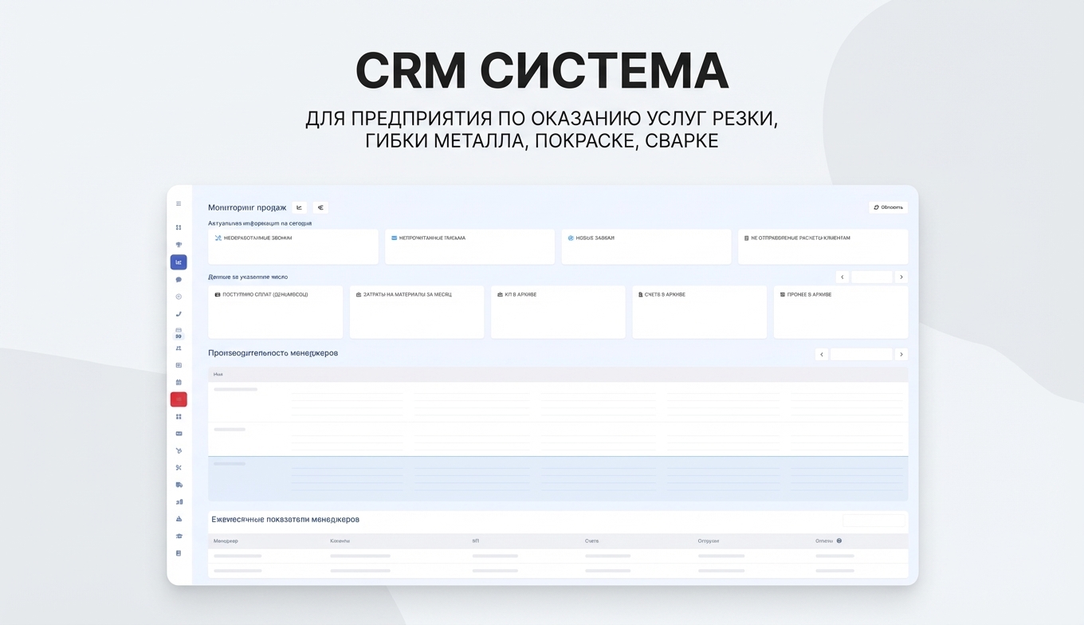Click the Обновить refresh button
This screenshot has width=1084, height=625.
(888, 206)
